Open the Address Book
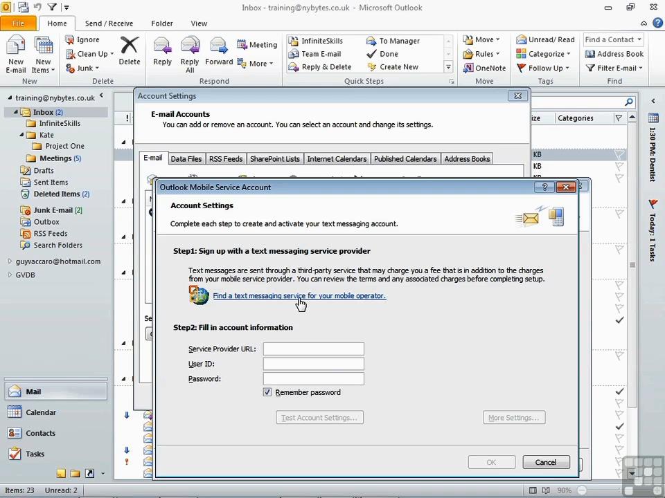This screenshot has width=665, height=498. (614, 54)
